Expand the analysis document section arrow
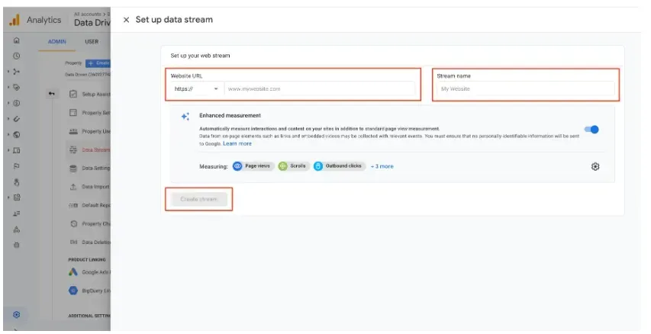The height and width of the screenshot is (334, 651). pos(8,198)
